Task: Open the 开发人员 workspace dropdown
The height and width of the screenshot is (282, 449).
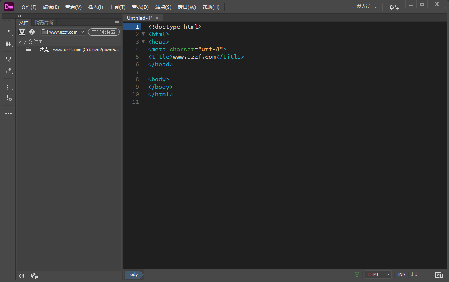Action: (x=364, y=6)
